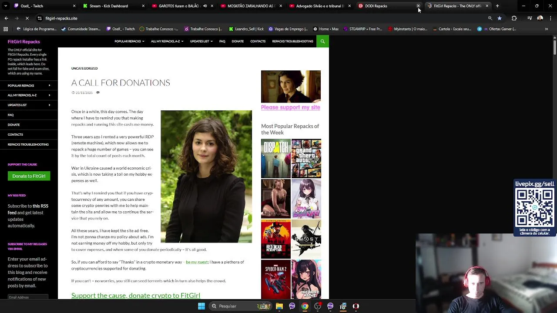Open the Chrome profile avatar

540,18
